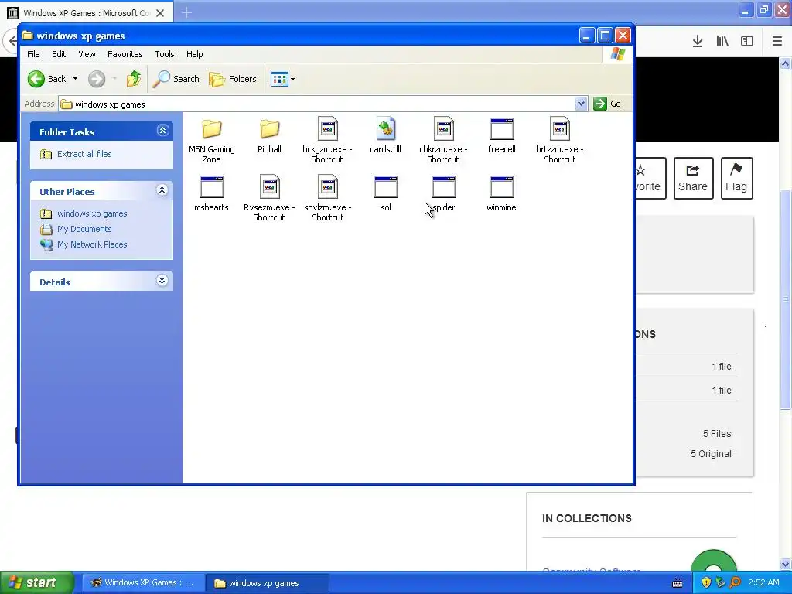Click the 2:52 AM tray clock
This screenshot has height=594, width=792.
point(763,582)
